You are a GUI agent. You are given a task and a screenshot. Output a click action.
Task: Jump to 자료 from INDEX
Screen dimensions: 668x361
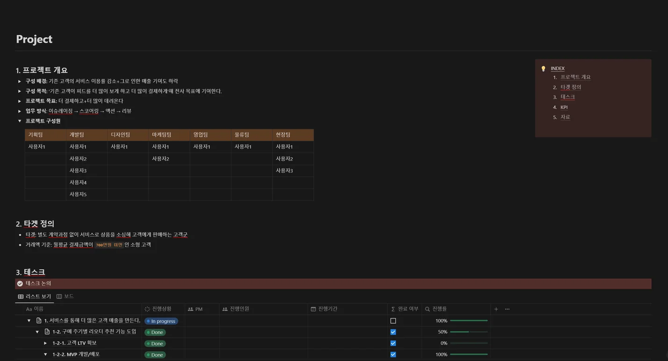pyautogui.click(x=565, y=117)
